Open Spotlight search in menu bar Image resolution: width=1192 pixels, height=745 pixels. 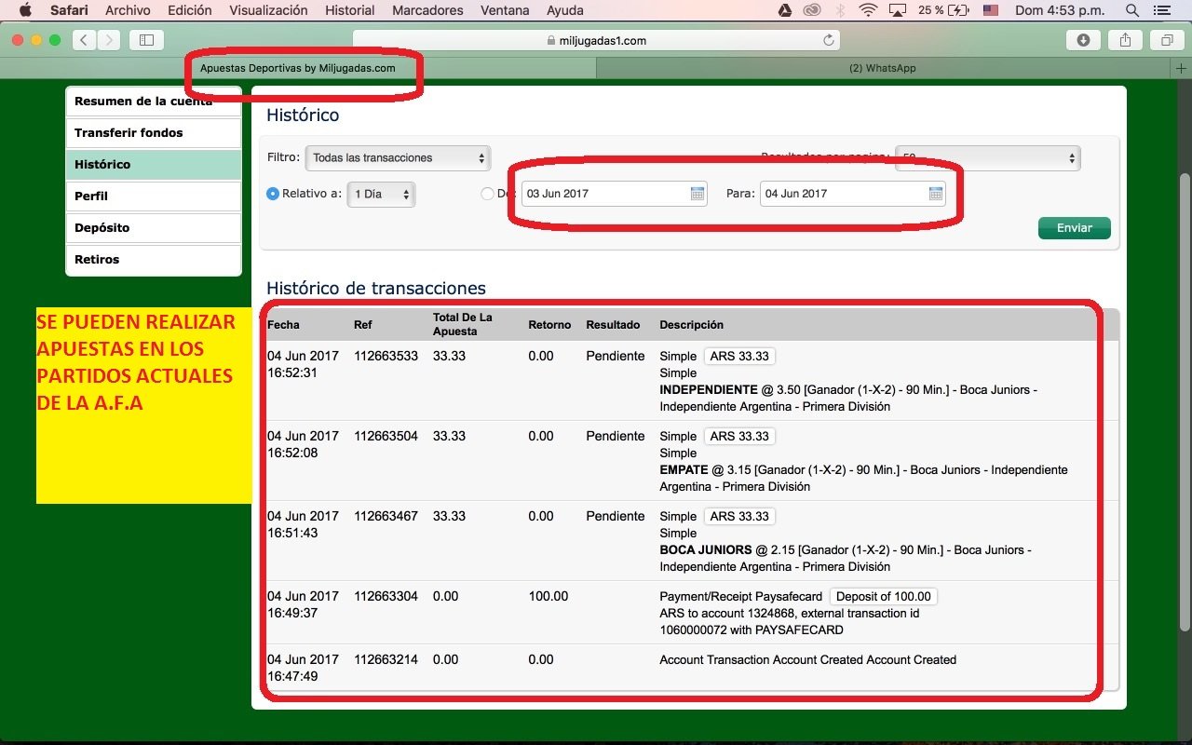(x=1132, y=10)
